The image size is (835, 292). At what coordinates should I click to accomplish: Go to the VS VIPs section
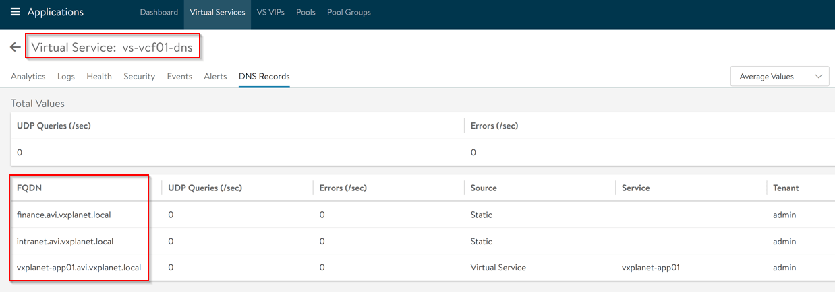click(270, 12)
